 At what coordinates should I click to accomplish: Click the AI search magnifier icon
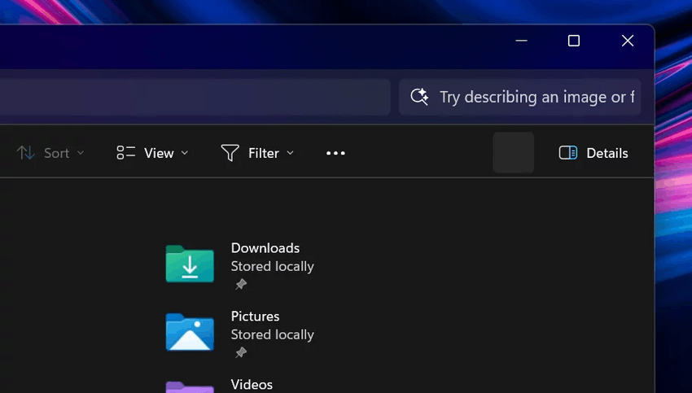(419, 97)
